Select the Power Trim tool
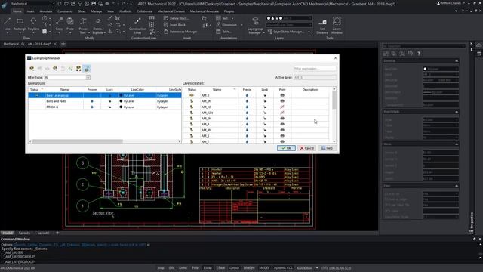483x272 pixels. click(x=83, y=26)
